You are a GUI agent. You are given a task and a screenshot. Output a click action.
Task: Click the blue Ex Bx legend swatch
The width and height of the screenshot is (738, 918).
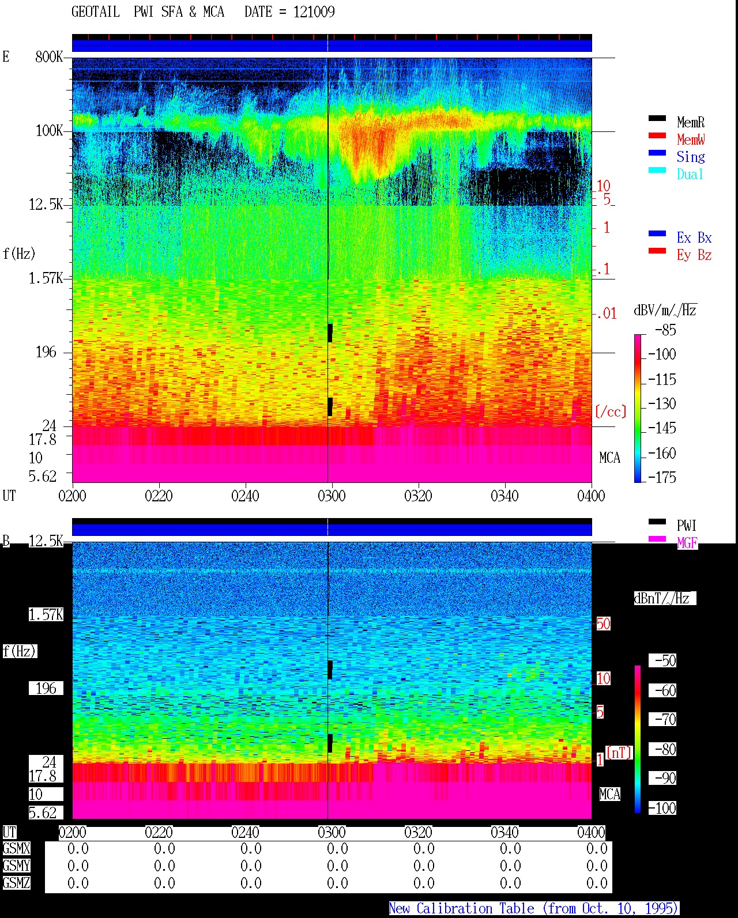coord(657,234)
